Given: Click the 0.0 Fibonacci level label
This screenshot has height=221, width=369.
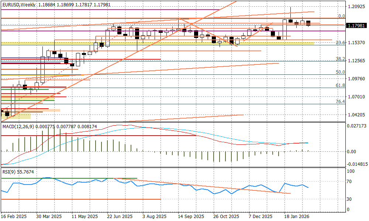Looking at the screenshot, I should 341,16.
